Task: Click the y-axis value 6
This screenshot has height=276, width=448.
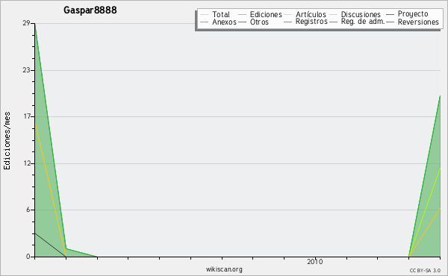Action: [28, 210]
